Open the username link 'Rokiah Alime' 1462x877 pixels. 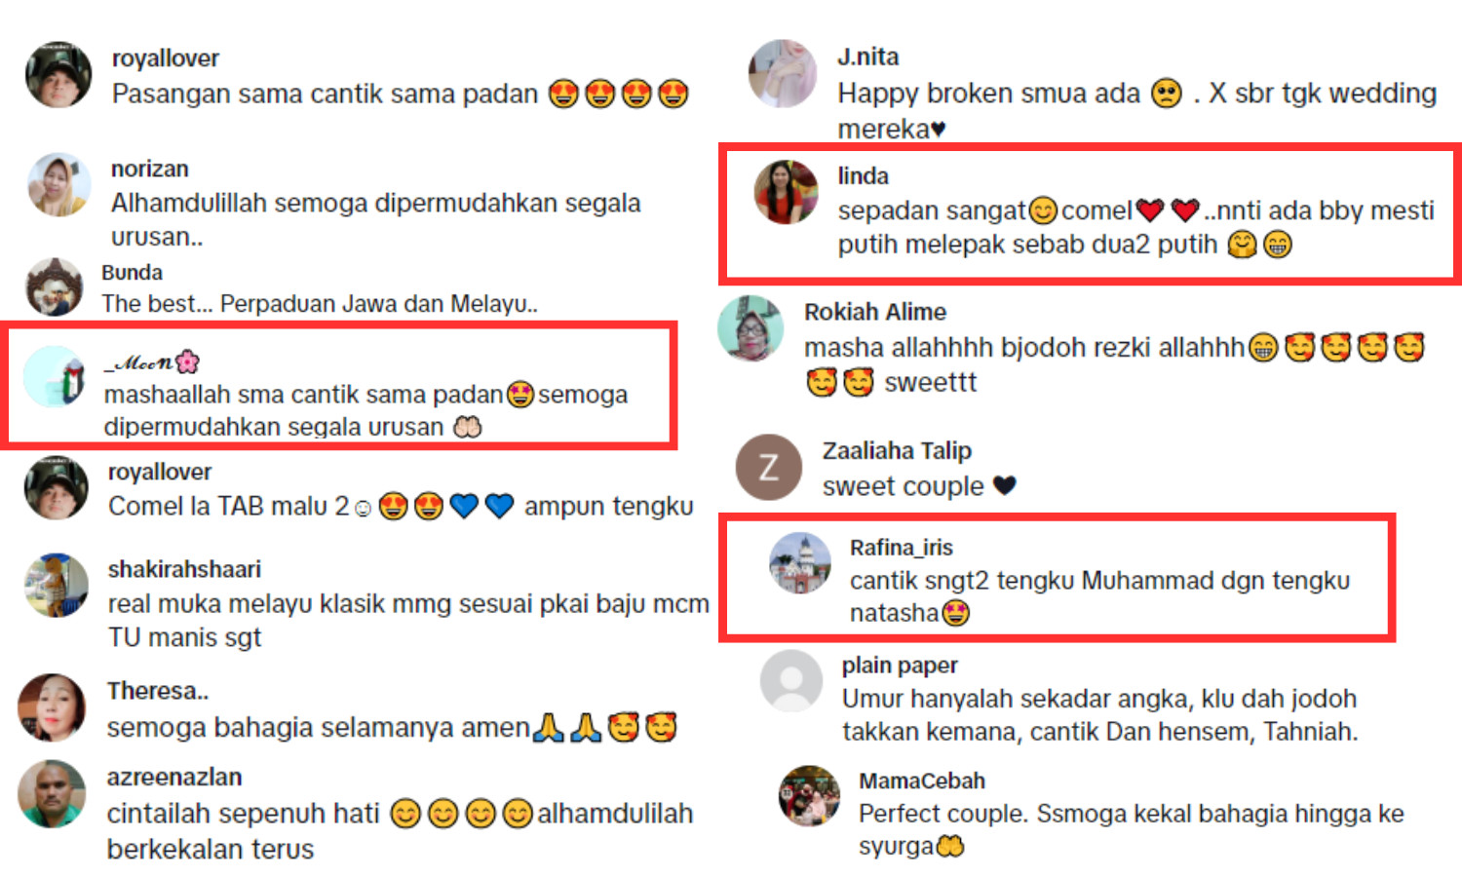click(875, 312)
